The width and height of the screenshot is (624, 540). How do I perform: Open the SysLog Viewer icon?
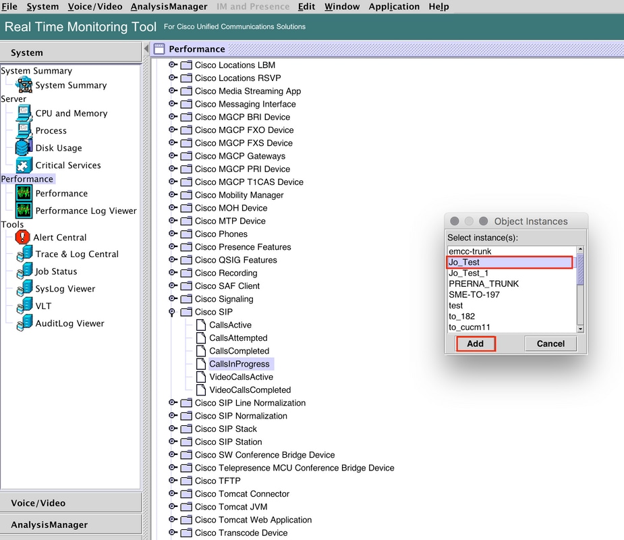click(25, 288)
